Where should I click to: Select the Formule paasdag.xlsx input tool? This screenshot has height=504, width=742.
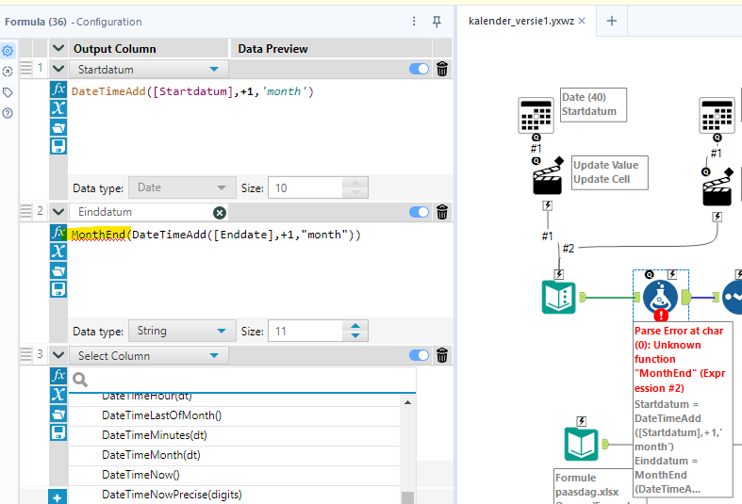(x=582, y=445)
